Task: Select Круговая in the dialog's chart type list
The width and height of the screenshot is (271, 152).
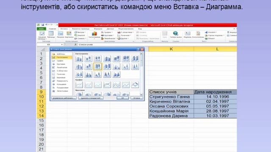Action: 62,64
